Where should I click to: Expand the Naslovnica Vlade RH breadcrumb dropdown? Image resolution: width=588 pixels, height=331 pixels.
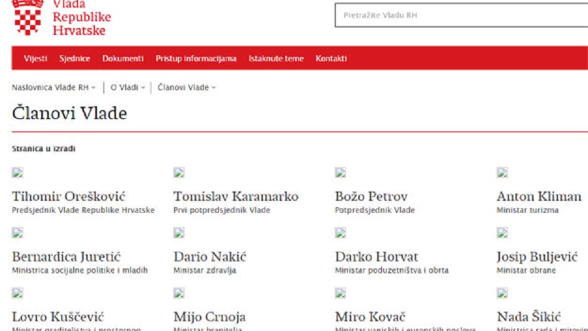click(x=54, y=88)
